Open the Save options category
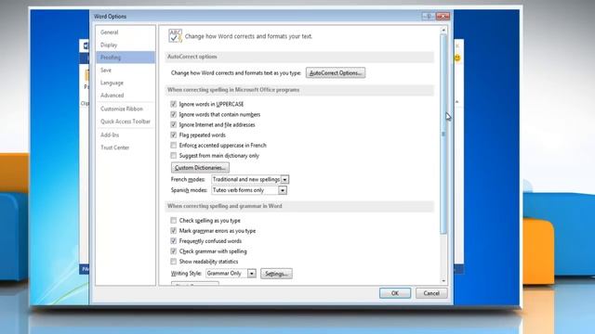 (x=106, y=71)
